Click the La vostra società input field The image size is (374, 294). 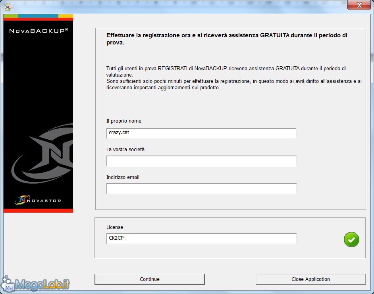pyautogui.click(x=201, y=161)
